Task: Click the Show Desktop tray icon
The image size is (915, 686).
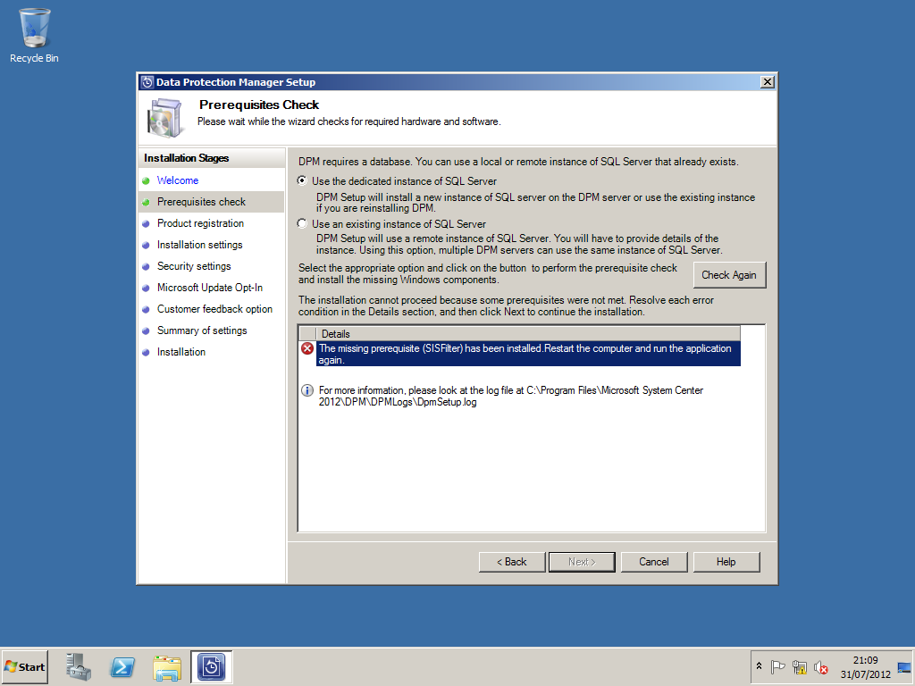Action: coord(904,666)
